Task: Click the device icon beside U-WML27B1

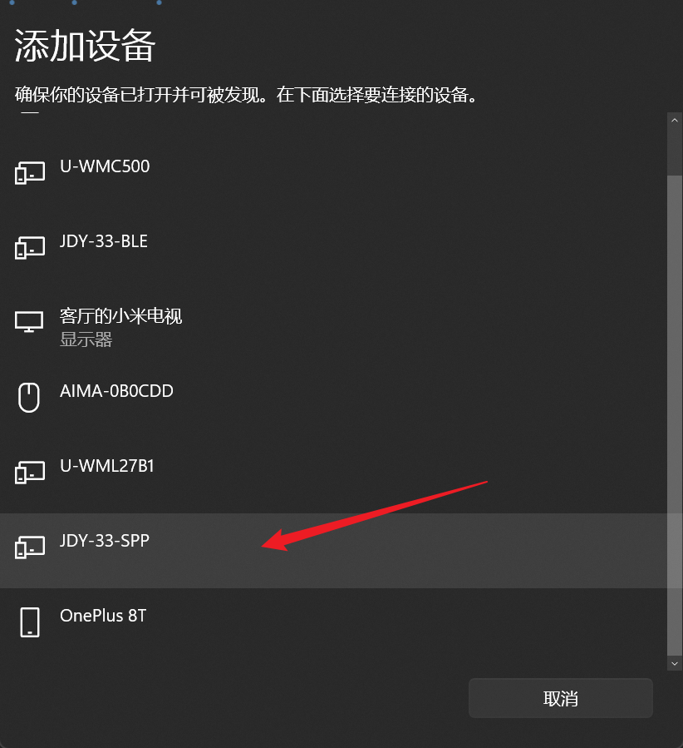Action: click(x=30, y=472)
